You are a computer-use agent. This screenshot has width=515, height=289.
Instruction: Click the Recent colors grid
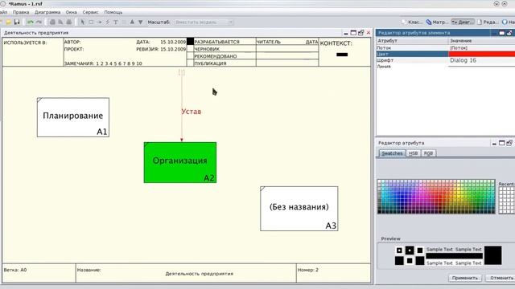[x=507, y=201]
